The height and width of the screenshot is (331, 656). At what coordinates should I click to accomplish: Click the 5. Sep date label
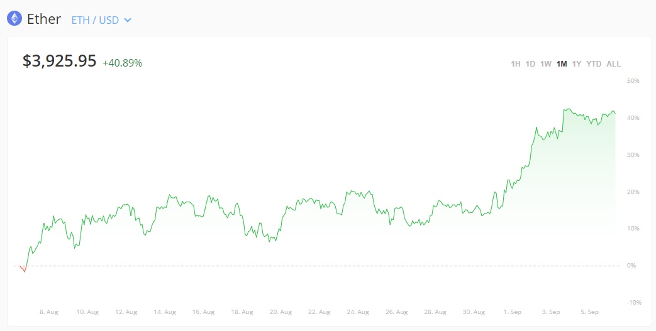590,312
